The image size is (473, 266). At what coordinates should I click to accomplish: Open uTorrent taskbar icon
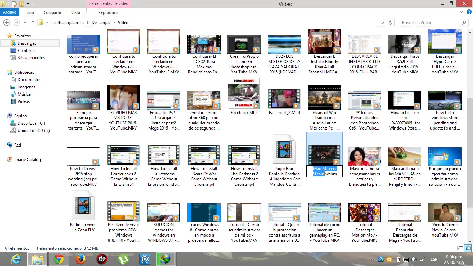123,259
